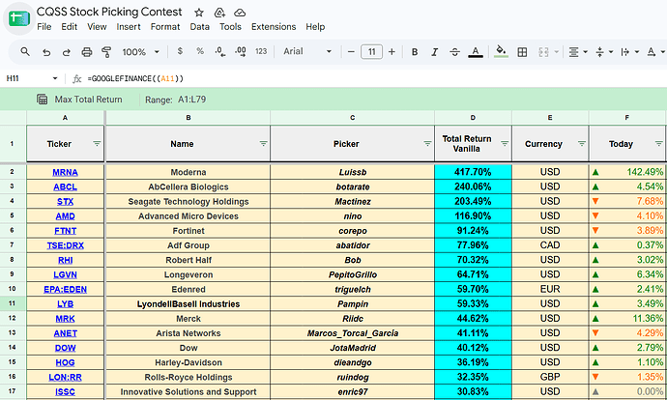
Task: Open the Edit menu
Action: [69, 27]
